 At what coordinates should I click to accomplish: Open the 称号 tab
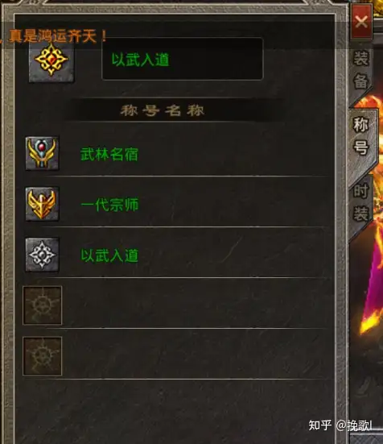click(x=362, y=136)
